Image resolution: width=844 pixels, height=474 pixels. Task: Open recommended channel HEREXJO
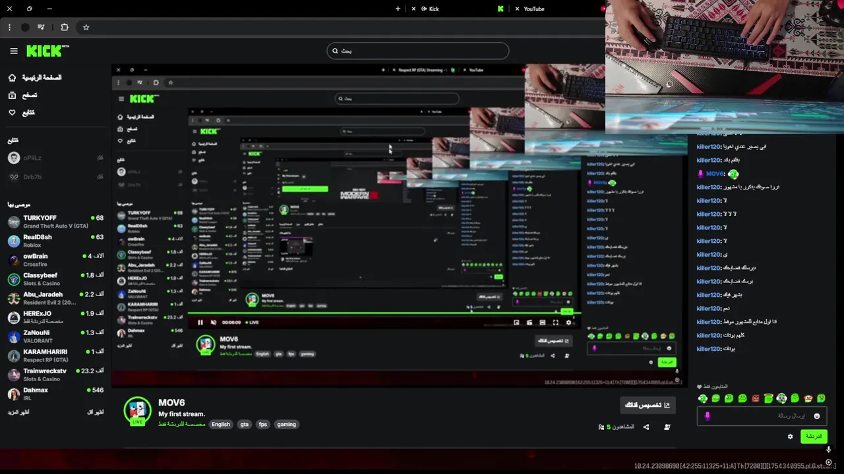55,317
